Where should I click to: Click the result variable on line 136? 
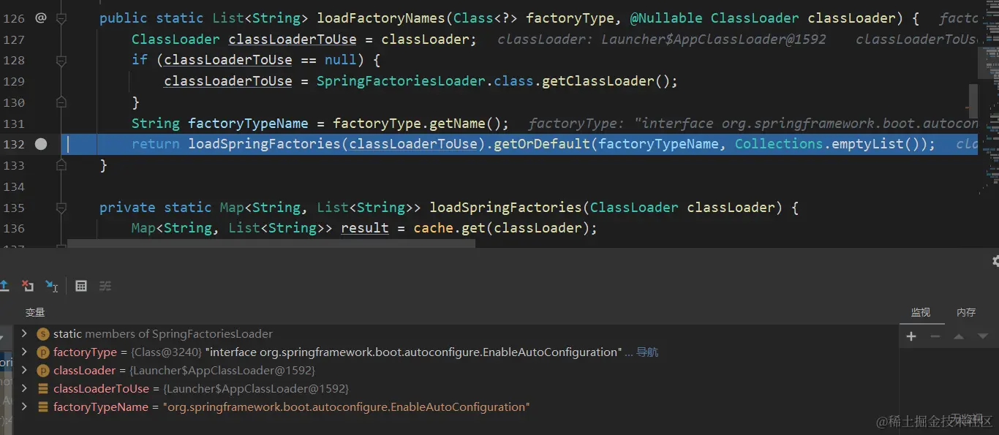365,228
